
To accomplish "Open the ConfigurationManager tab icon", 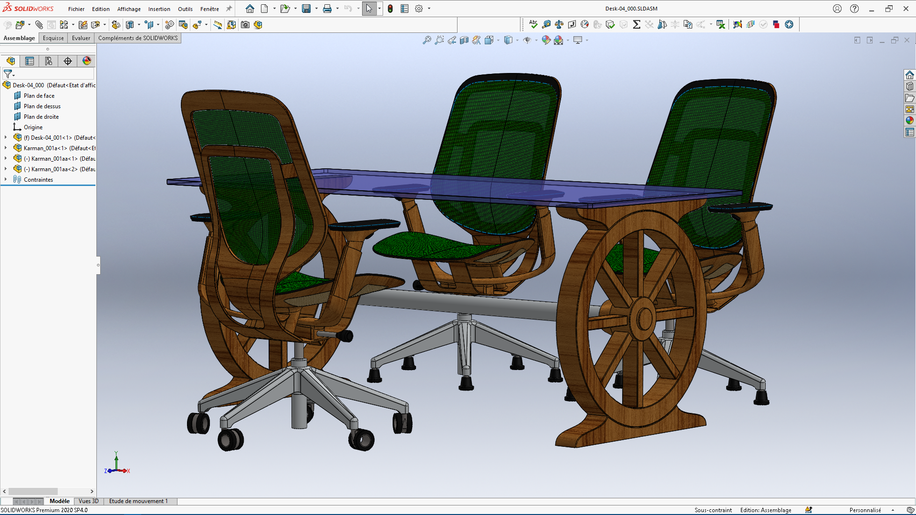I will (49, 61).
